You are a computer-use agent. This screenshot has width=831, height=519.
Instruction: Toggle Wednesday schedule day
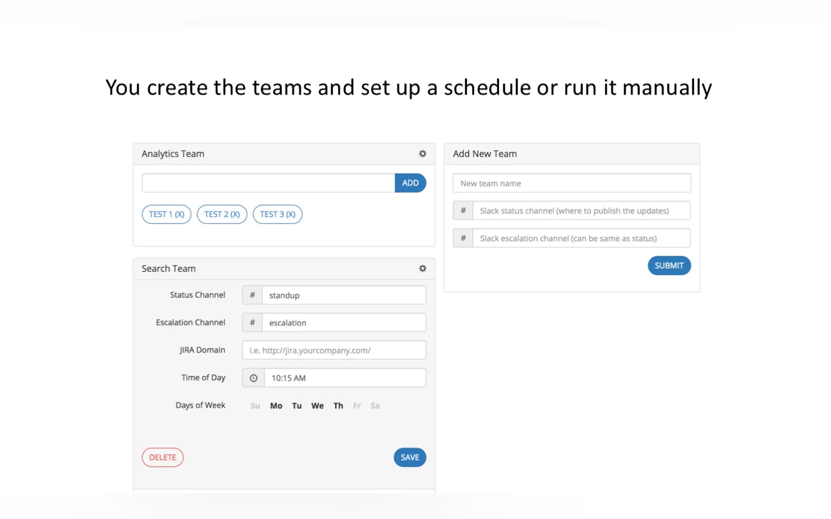pyautogui.click(x=317, y=406)
